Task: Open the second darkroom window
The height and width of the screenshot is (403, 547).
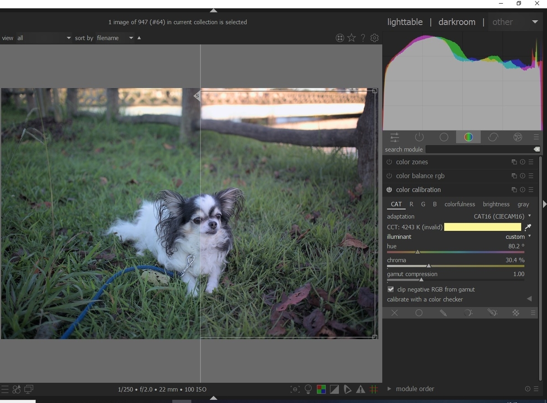Action: pos(29,389)
